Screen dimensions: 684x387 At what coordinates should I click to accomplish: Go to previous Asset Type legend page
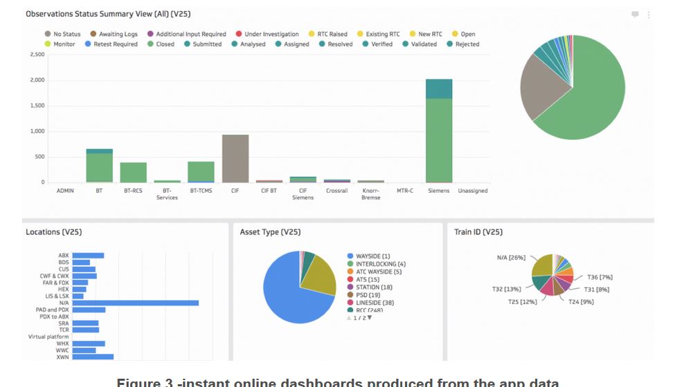pyautogui.click(x=349, y=318)
